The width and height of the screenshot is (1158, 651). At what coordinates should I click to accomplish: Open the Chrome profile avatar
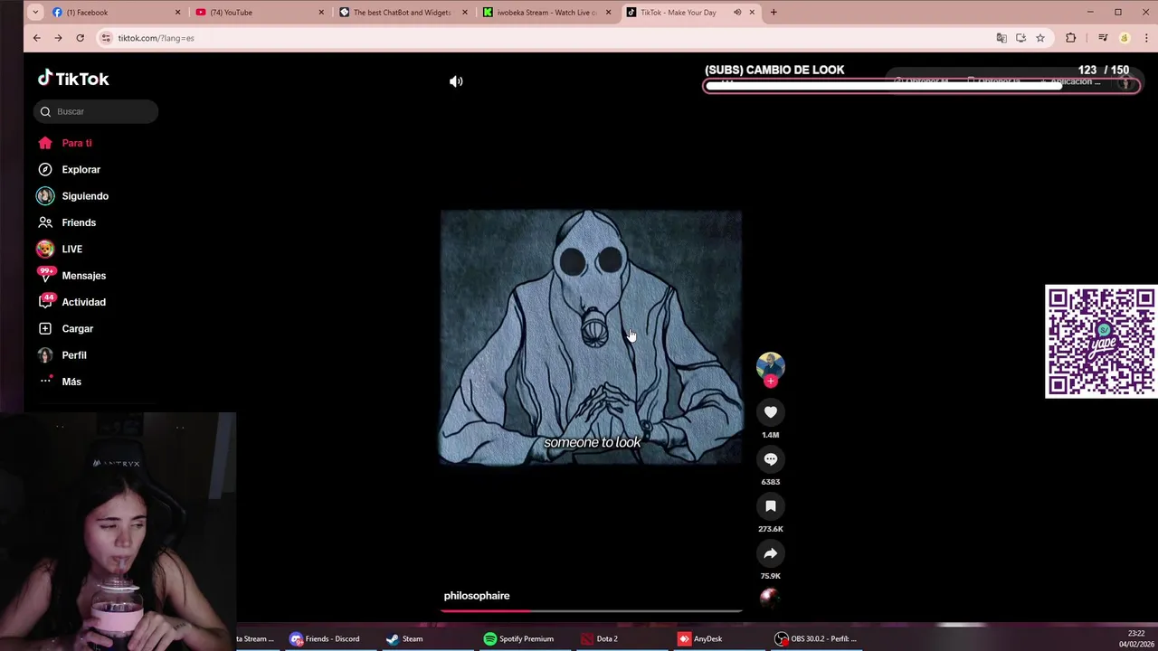[x=1125, y=38]
